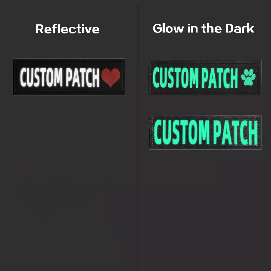The image size is (271, 271).
Task: Click the letter R in Reflective
Action: [x=39, y=29]
